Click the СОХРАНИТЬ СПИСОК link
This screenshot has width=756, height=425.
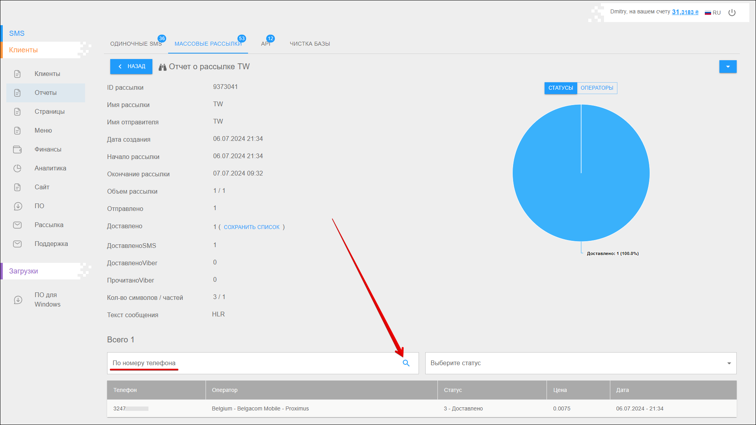[252, 227]
